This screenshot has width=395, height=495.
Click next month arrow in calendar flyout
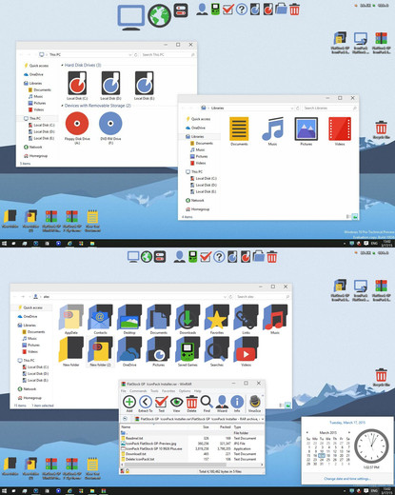tap(349, 432)
